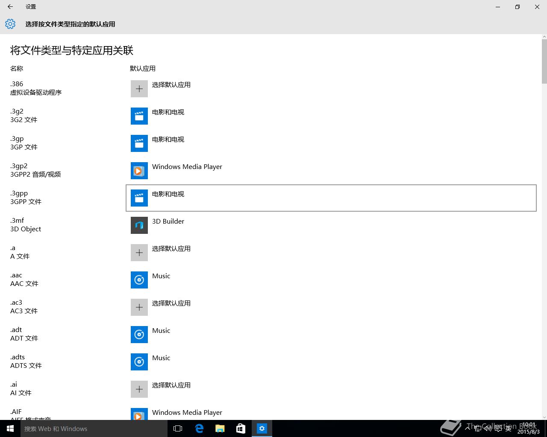
Task: Open Microsoft Edge from the taskbar
Action: coord(199,428)
